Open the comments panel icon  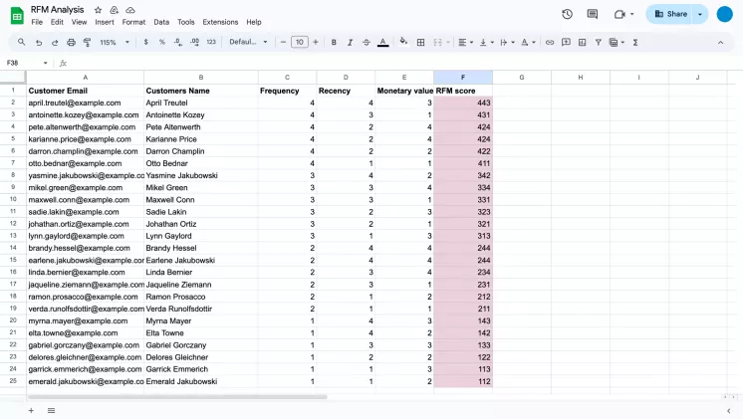[593, 14]
